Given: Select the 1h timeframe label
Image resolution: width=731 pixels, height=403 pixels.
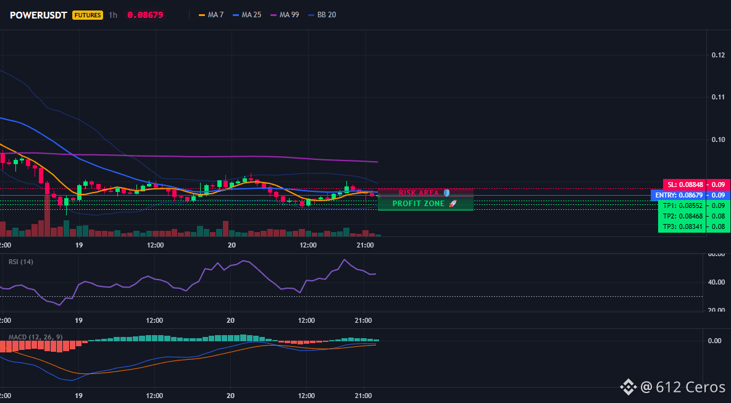Looking at the screenshot, I should point(113,15).
